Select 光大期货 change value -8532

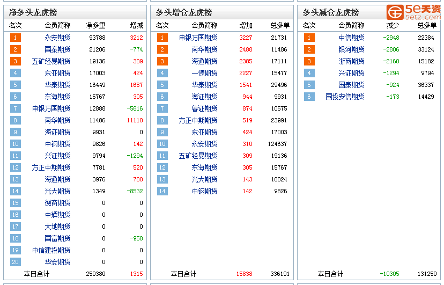[135, 191]
